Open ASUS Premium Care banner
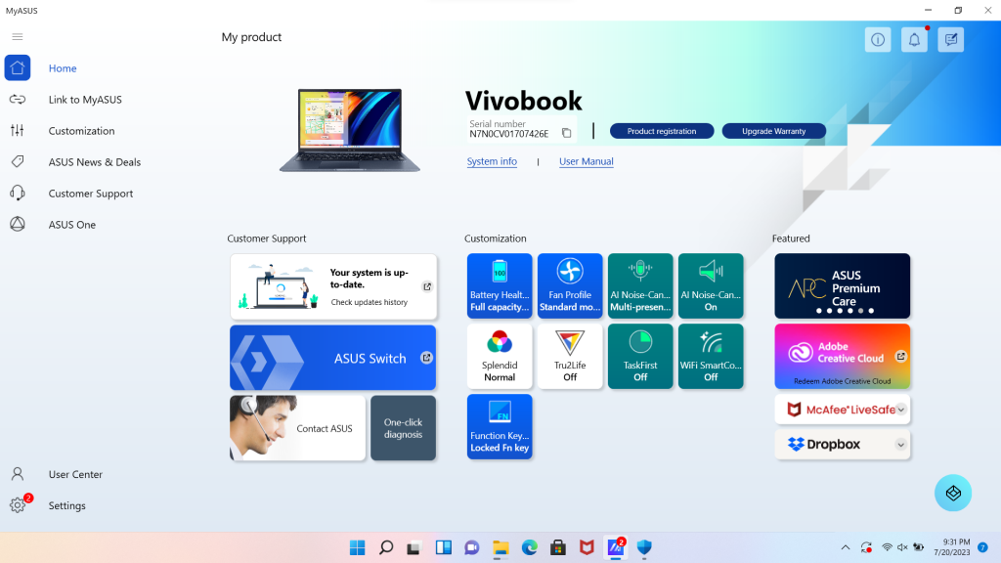Screen dimensions: 1001x563 pyautogui.click(x=842, y=286)
